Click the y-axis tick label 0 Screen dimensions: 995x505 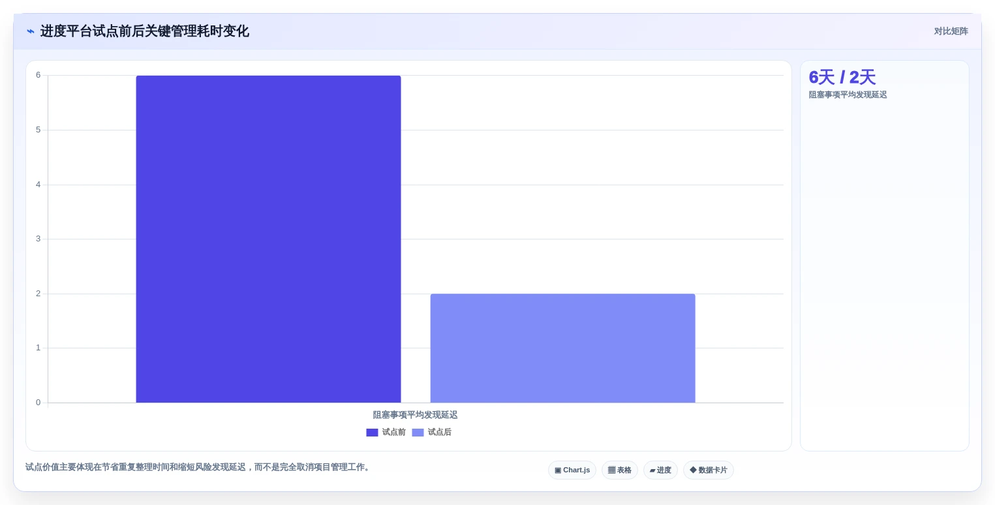[38, 403]
